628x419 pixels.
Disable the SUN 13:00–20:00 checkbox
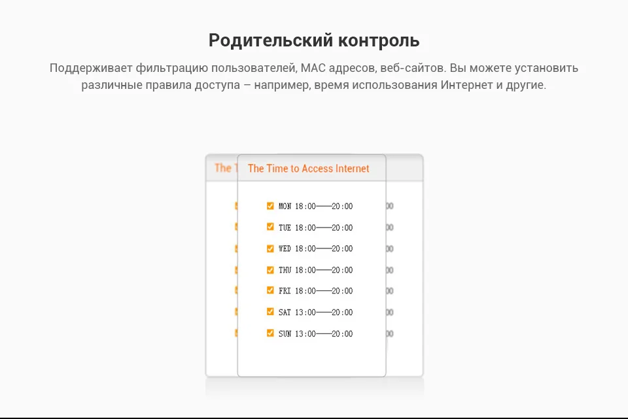point(270,333)
